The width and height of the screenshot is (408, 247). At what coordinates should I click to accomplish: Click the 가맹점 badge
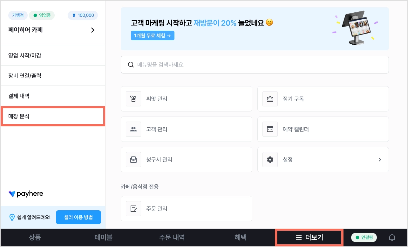pos(18,15)
